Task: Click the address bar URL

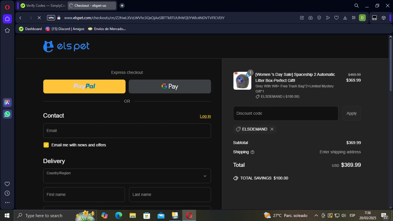Action: pyautogui.click(x=144, y=18)
